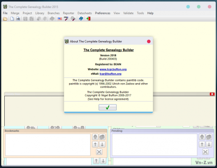The image size is (217, 168).
Task: Click the single floppy disk save icon
Action: point(25,19)
